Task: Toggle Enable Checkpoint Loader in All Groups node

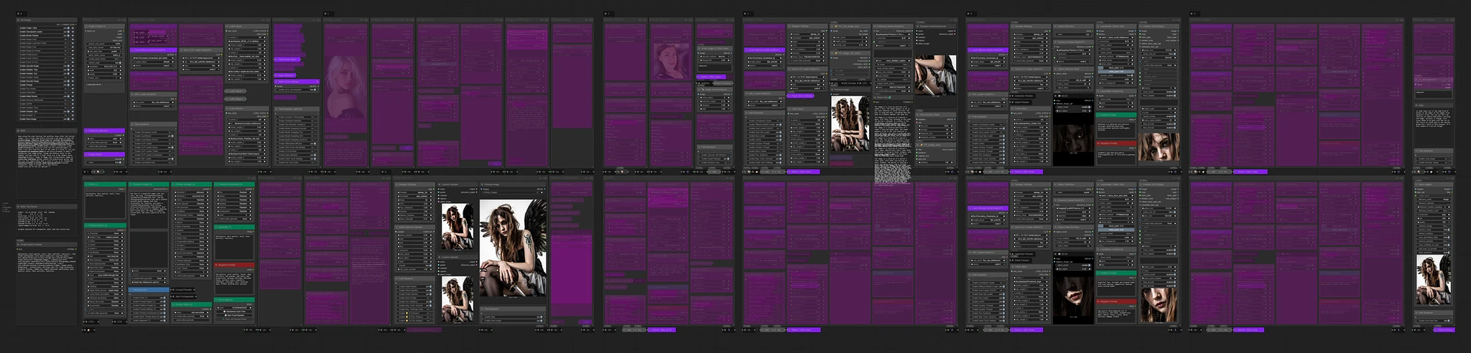Action: tap(47, 32)
